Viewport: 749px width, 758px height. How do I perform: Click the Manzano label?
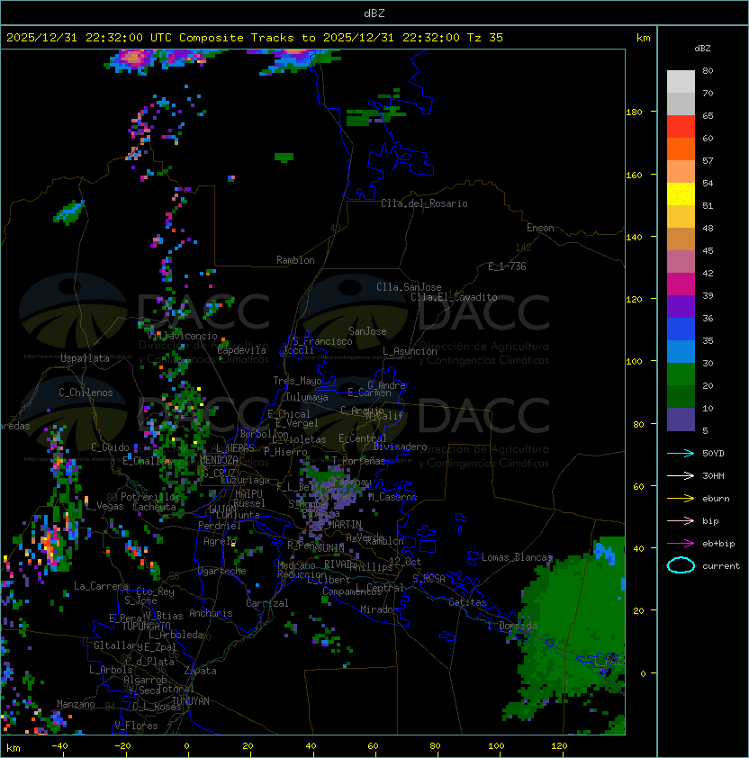[x=76, y=704]
